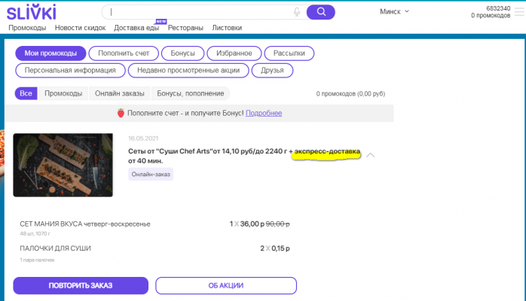This screenshot has height=301, width=526.
Task: Open the Минск city dropdown
Action: pyautogui.click(x=395, y=11)
